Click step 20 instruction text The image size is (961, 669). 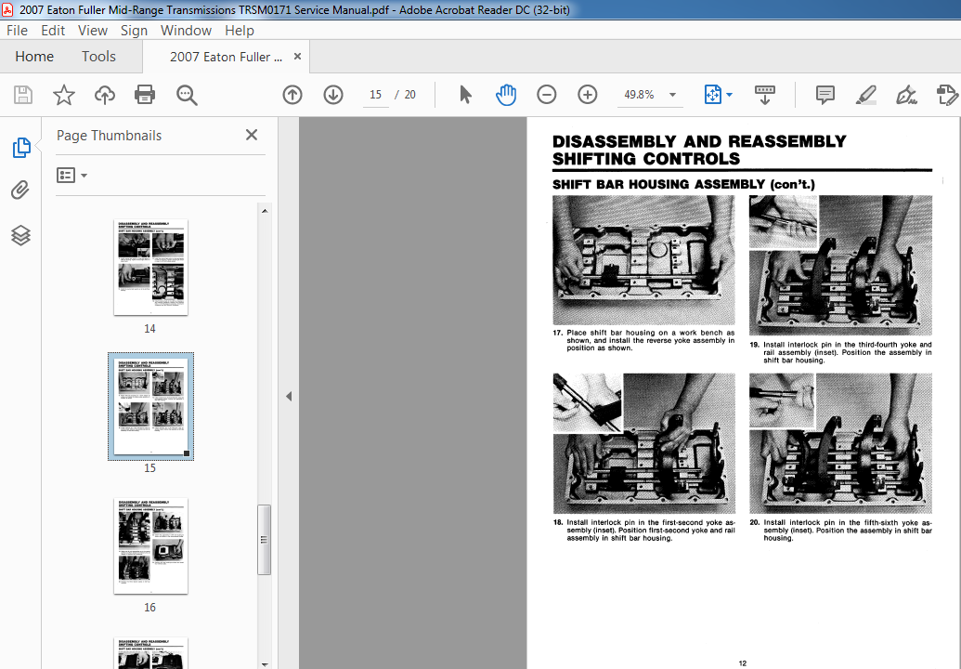tap(840, 531)
